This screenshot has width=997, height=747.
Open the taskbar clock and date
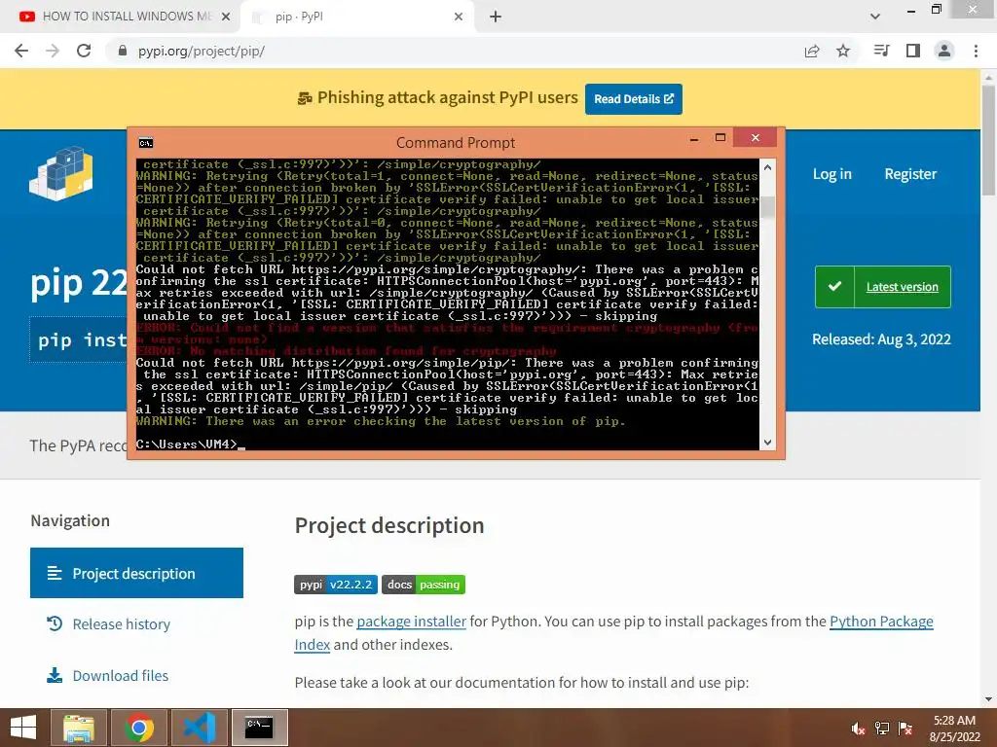point(954,729)
